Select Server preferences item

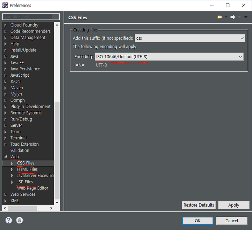tap(16, 125)
